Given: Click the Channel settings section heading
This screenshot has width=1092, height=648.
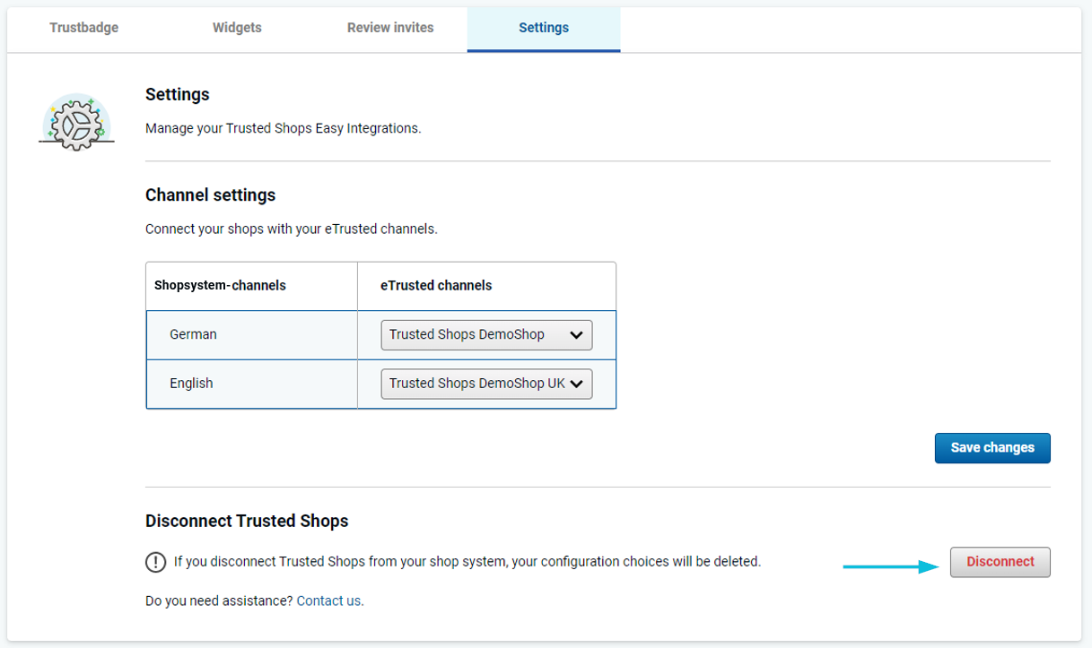Looking at the screenshot, I should (x=210, y=194).
